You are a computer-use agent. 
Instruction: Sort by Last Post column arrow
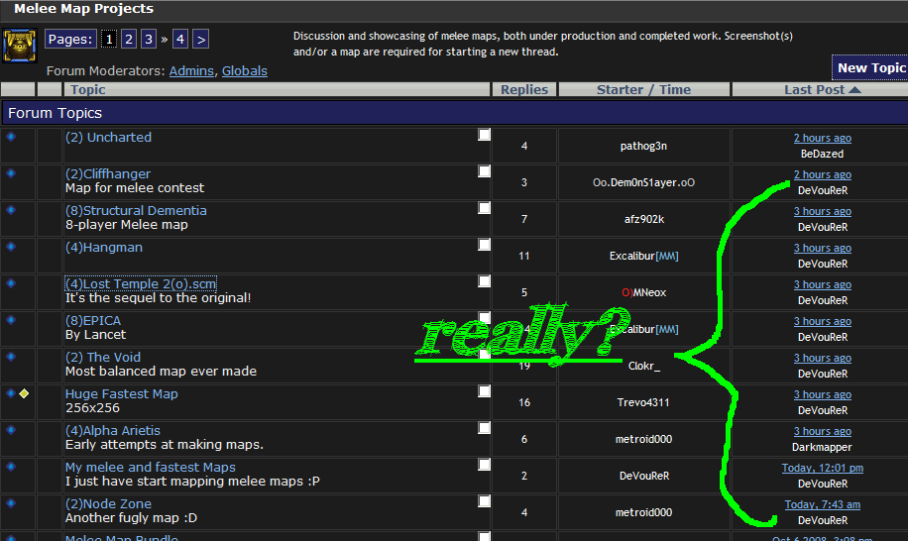point(854,90)
